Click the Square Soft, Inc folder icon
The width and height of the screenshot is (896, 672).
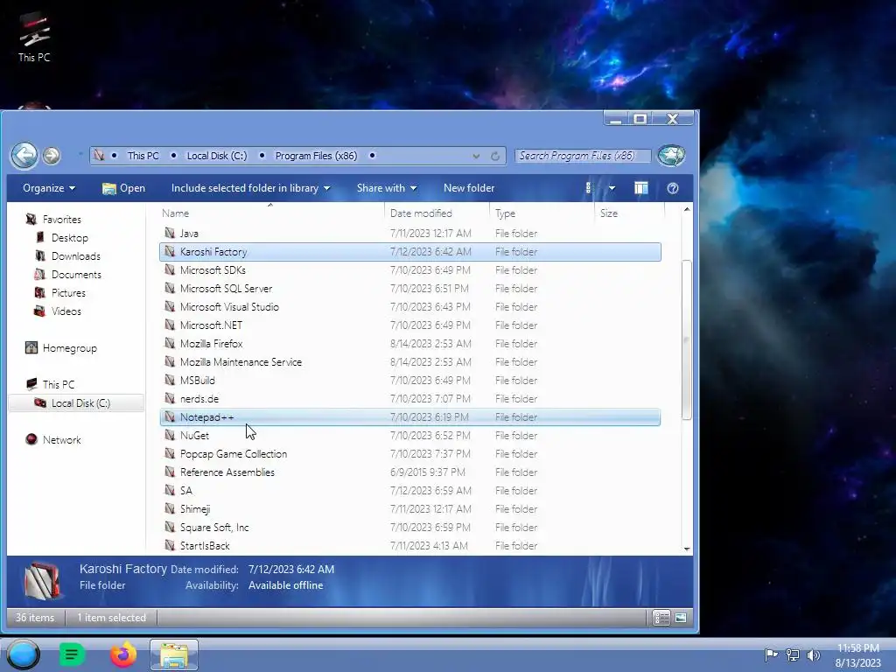click(x=170, y=527)
